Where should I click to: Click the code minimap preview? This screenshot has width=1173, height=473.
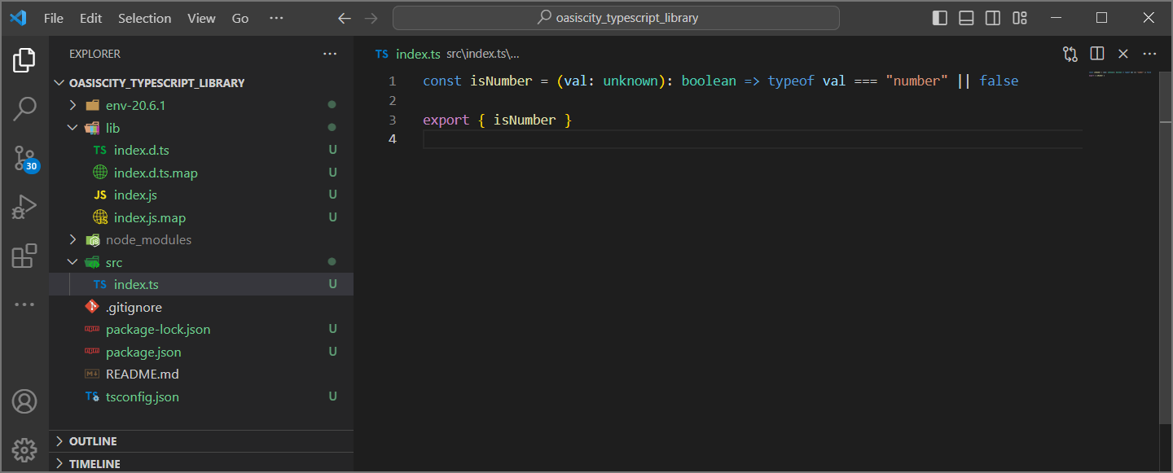1120,75
